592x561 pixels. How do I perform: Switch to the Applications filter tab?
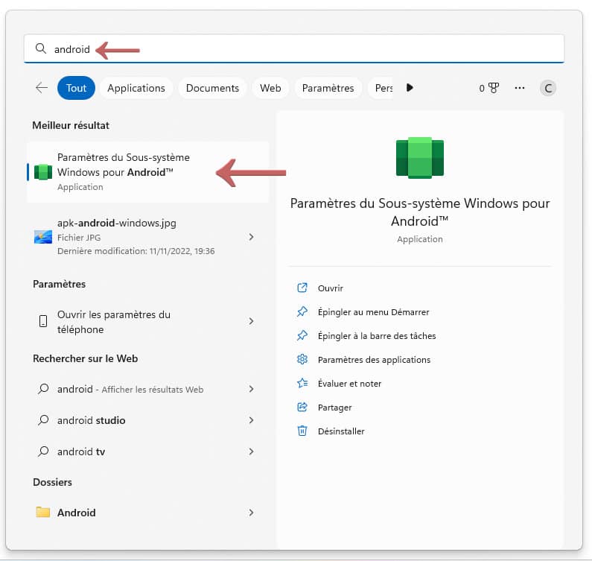(x=136, y=88)
